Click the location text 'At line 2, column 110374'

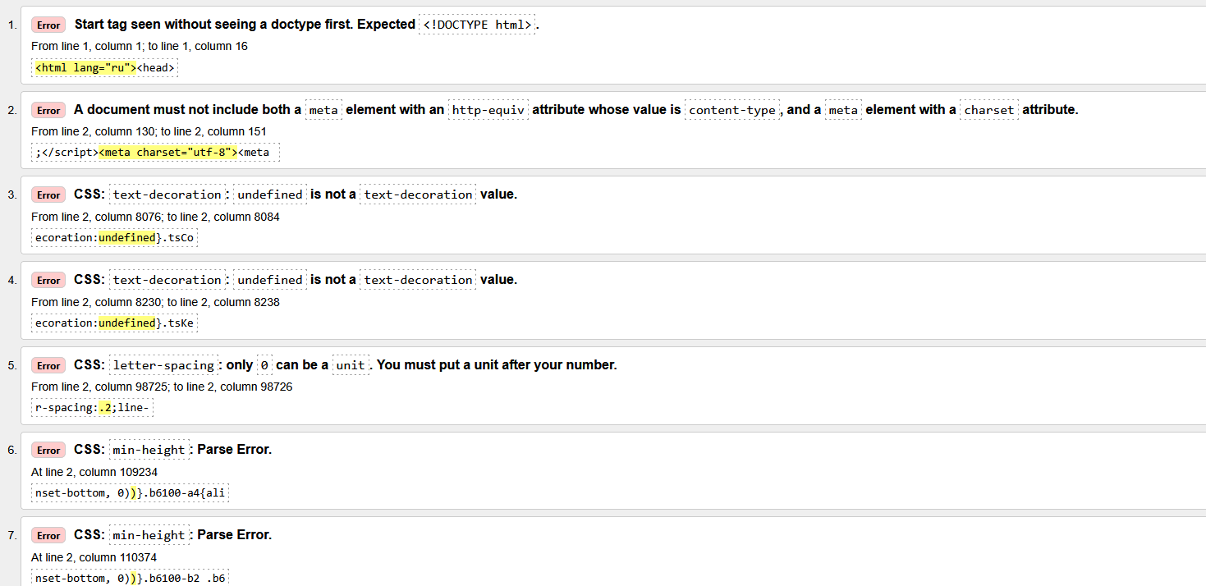pyautogui.click(x=94, y=557)
